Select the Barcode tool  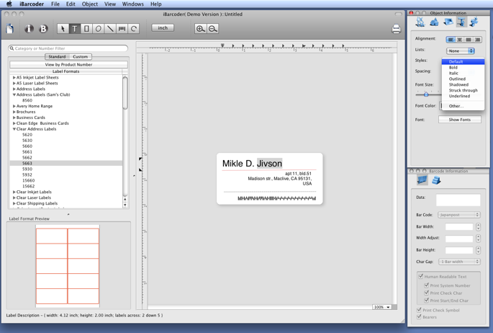(x=122, y=29)
